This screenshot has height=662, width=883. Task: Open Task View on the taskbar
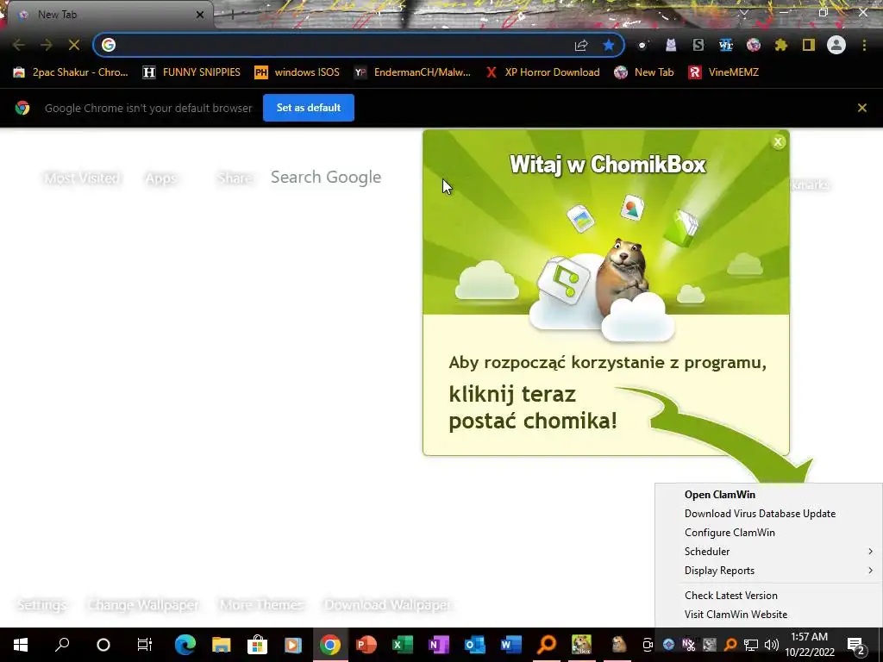[x=145, y=645]
